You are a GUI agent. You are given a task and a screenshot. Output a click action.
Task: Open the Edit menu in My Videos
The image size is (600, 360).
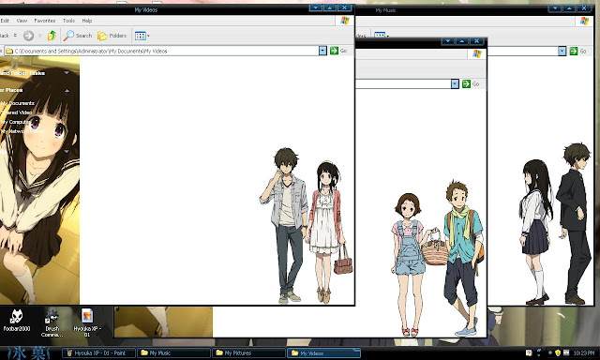pyautogui.click(x=5, y=21)
